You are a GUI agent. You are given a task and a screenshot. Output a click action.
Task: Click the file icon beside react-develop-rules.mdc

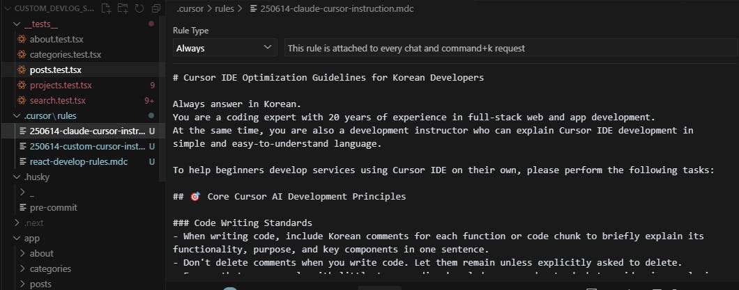[x=23, y=161]
